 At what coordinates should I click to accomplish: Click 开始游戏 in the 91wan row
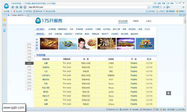pos(134,84)
